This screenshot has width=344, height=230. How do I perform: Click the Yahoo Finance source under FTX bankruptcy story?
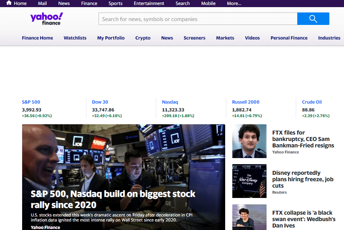285,152
